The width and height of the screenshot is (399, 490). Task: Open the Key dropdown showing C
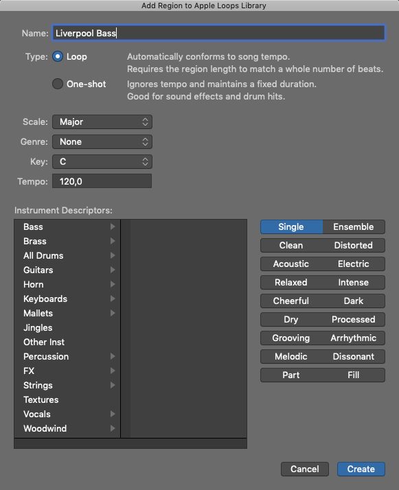tap(102, 161)
